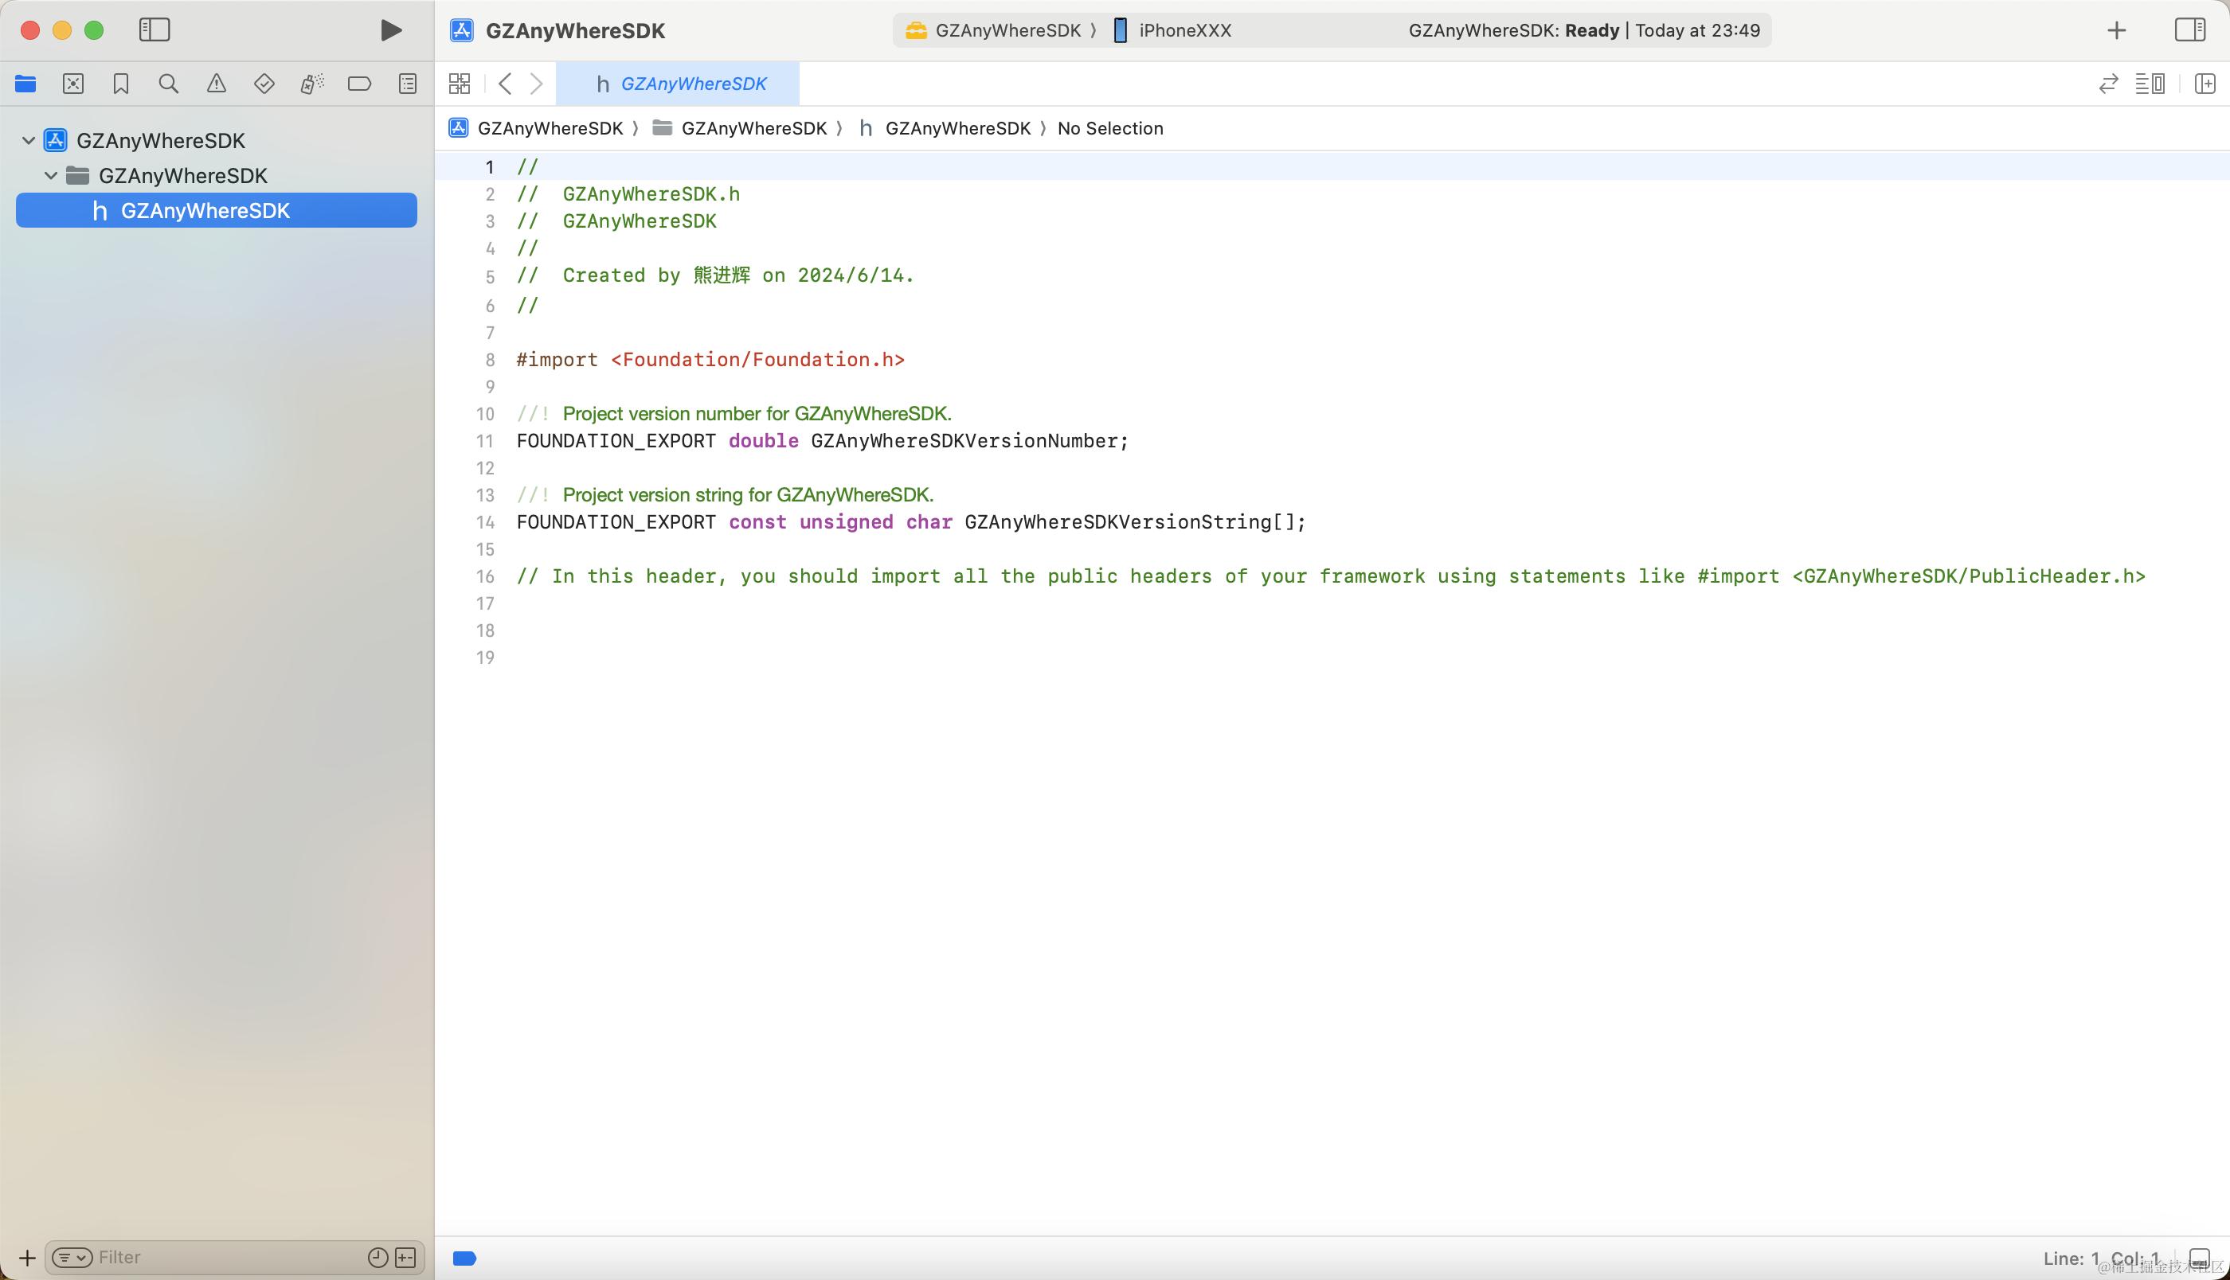
Task: Open the Bookmark navigator icon
Action: pos(120,84)
